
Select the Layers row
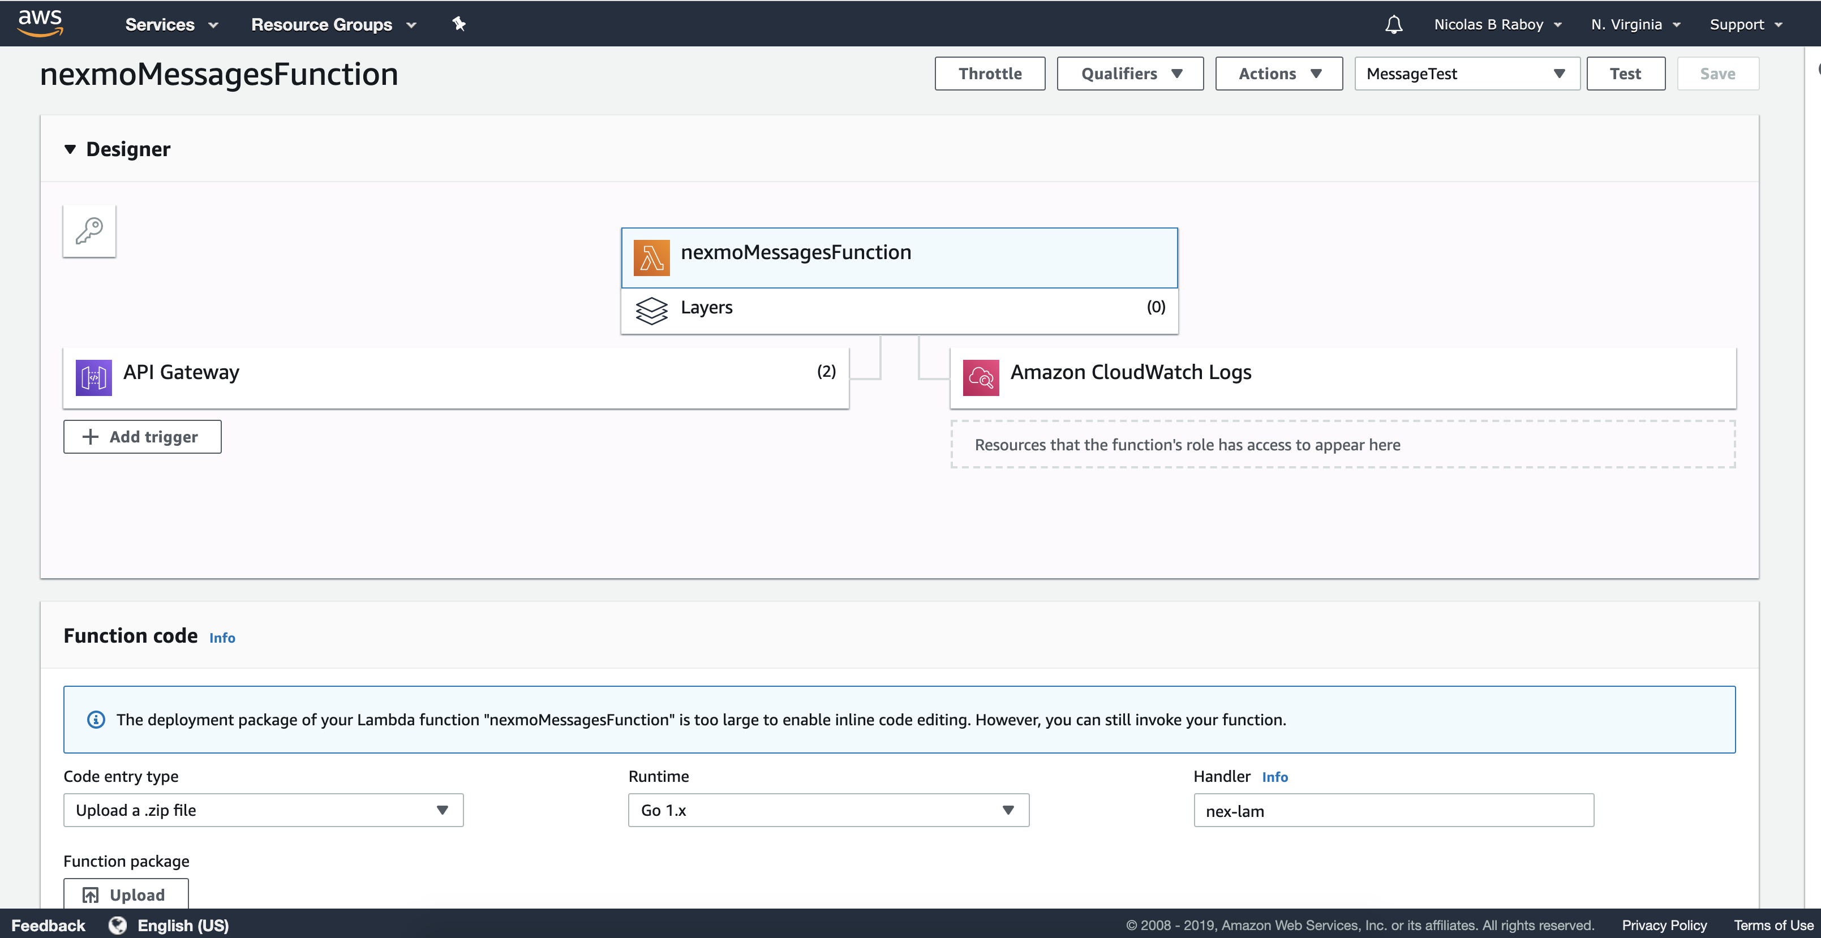click(x=899, y=311)
